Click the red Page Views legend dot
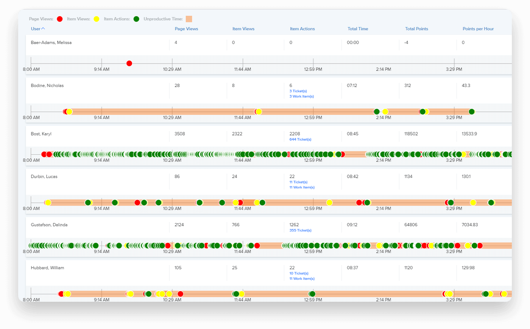Screen dimensions: 530x329 (x=59, y=19)
